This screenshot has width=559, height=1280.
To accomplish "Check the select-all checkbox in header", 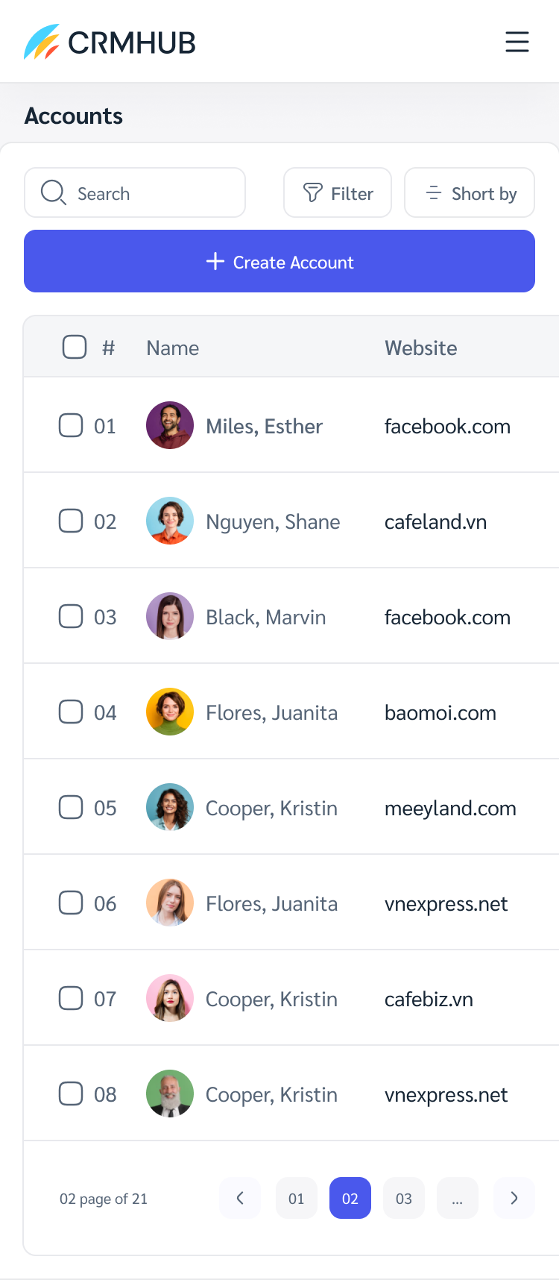I will pyautogui.click(x=75, y=346).
